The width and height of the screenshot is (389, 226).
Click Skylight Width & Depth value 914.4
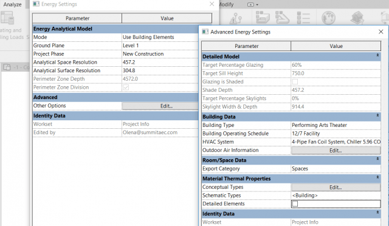coord(336,107)
